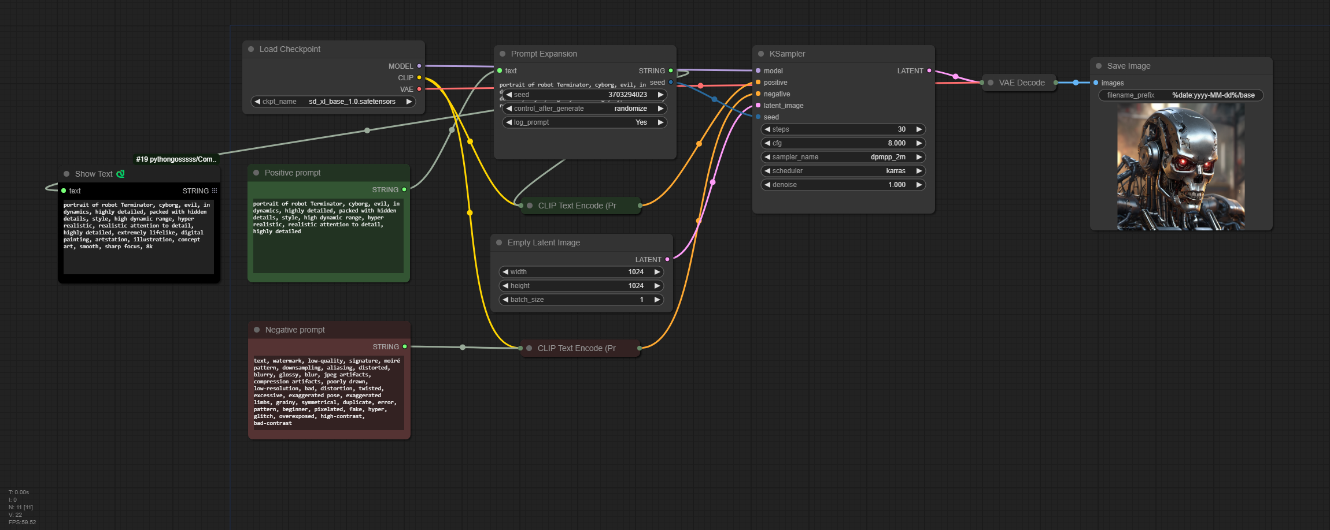Click the model input port on KSampler
This screenshot has height=530, width=1330.
pos(758,70)
